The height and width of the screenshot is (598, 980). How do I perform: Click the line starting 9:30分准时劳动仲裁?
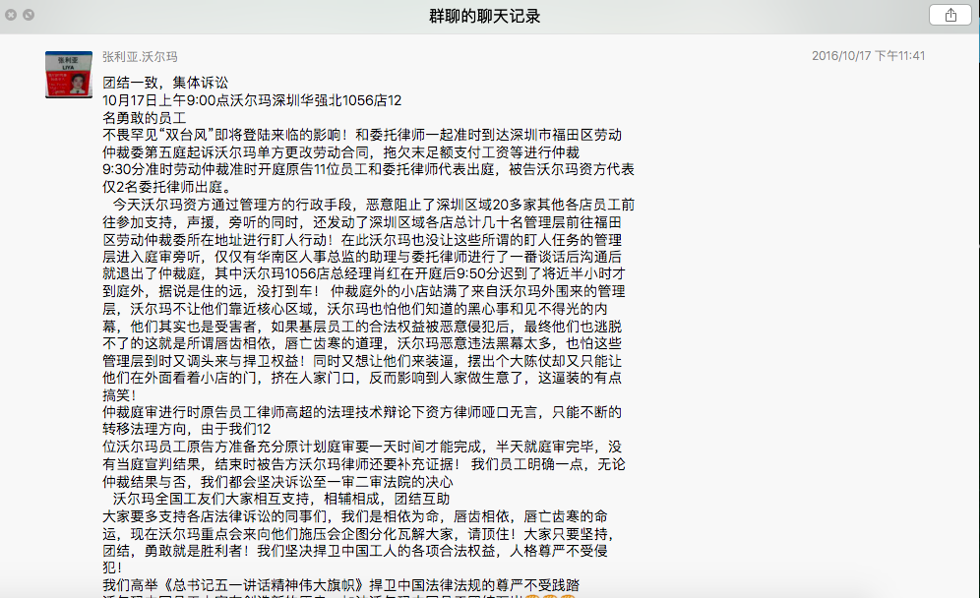pyautogui.click(x=369, y=169)
